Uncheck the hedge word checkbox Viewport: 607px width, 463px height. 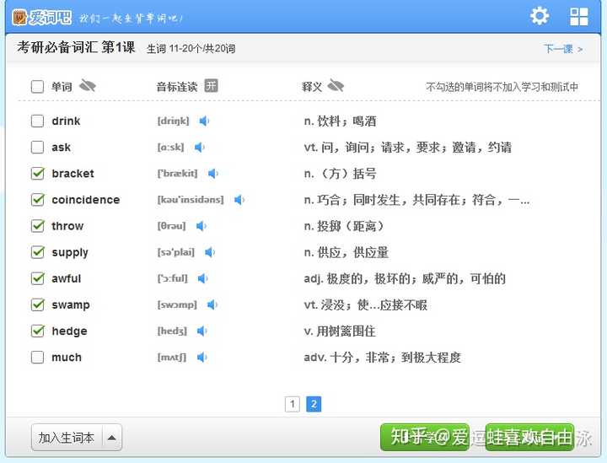37,331
